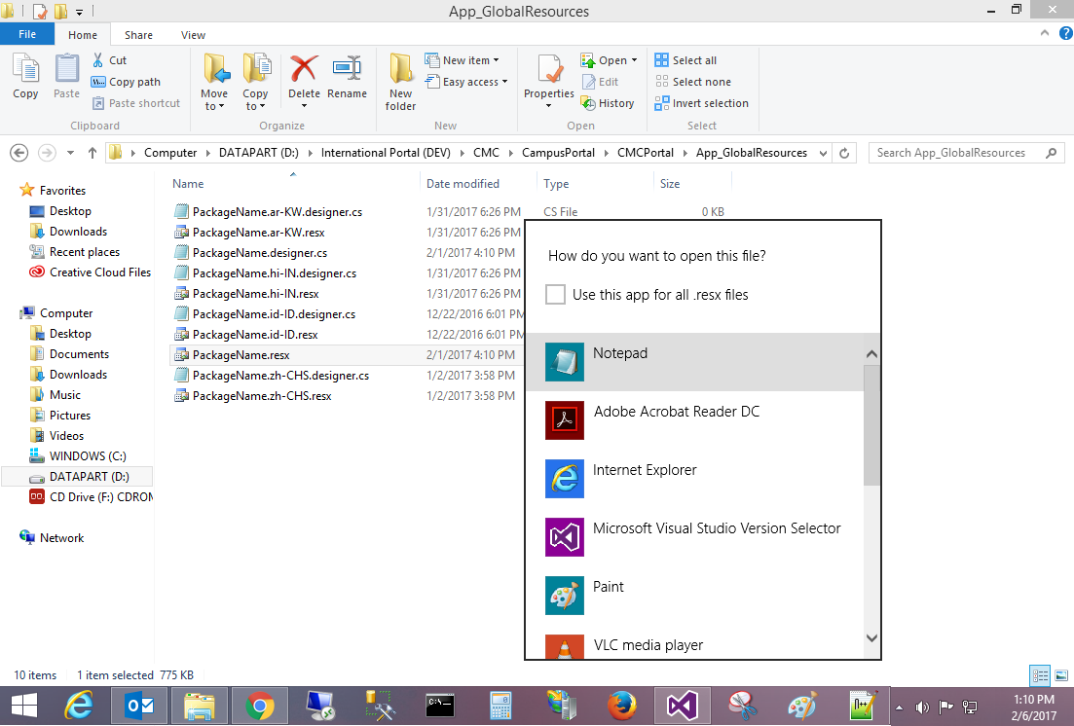Open Google Chrome from the taskbar
Image resolution: width=1074 pixels, height=726 pixels.
[259, 706]
